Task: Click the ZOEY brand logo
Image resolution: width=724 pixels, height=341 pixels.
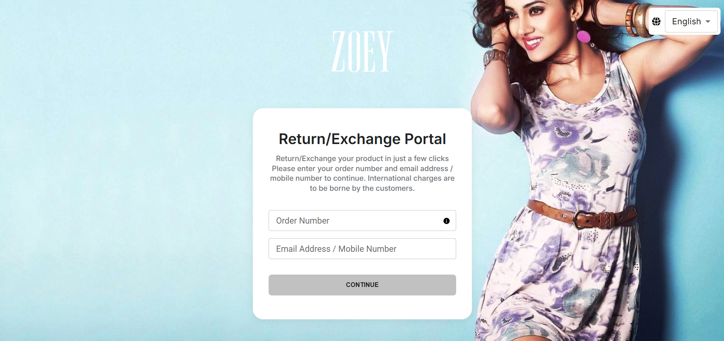Action: click(x=362, y=51)
